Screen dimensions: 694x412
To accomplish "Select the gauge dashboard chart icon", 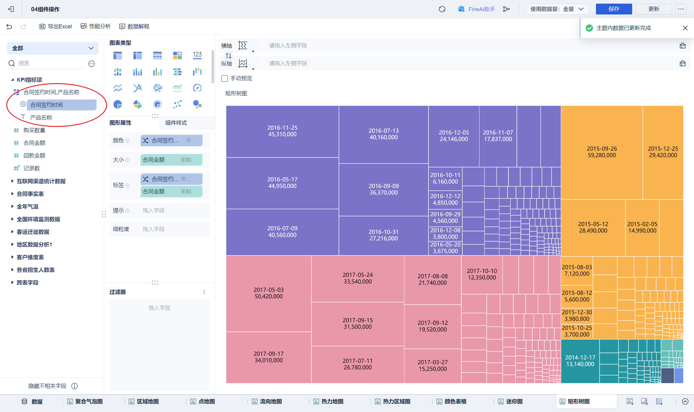I will tap(197, 88).
